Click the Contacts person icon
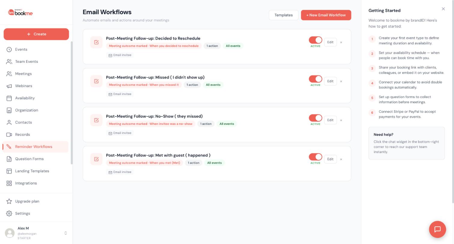 point(9,122)
